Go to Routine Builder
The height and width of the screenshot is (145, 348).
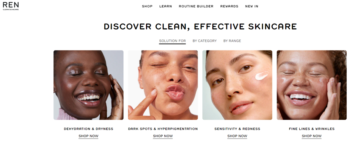tap(196, 6)
